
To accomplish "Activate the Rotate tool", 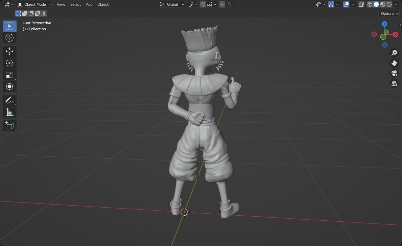I will point(9,63).
